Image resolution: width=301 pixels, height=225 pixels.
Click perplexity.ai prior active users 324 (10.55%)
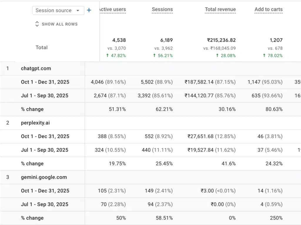(x=111, y=150)
